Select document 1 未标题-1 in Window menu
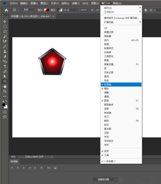 click(x=121, y=161)
